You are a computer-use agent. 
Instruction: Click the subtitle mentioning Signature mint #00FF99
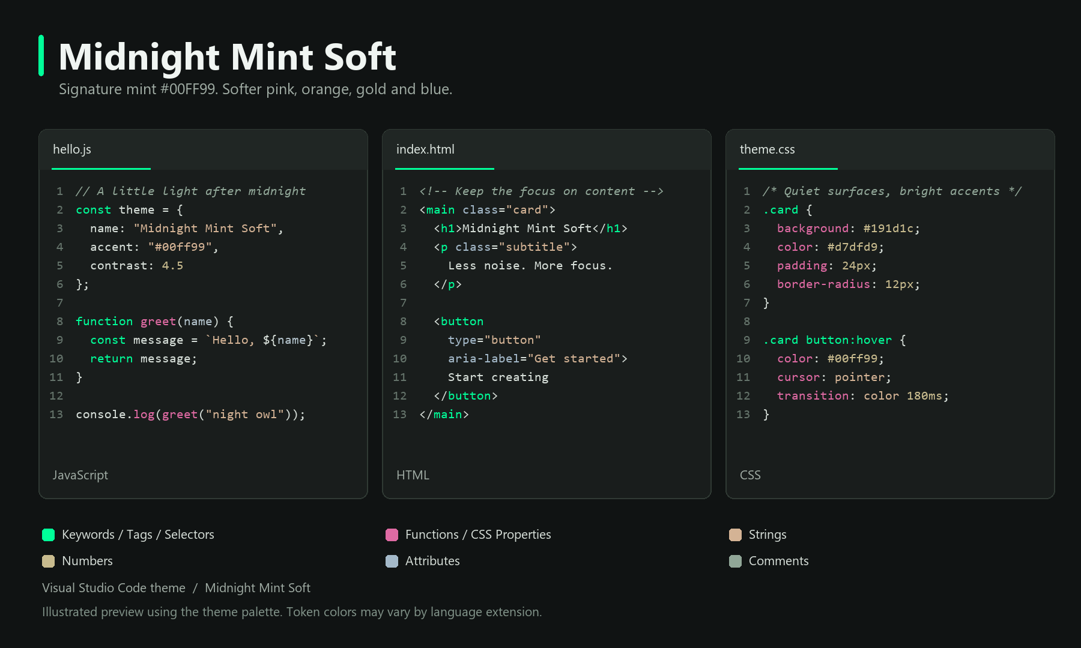coord(256,89)
